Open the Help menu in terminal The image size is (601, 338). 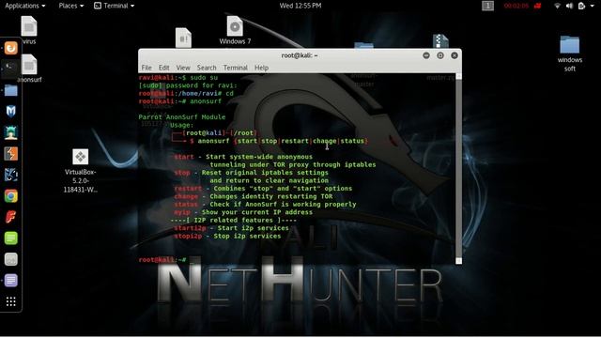[261, 68]
